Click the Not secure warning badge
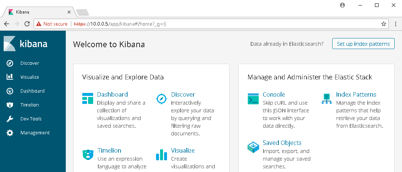This screenshot has height=172, width=402. 52,24
